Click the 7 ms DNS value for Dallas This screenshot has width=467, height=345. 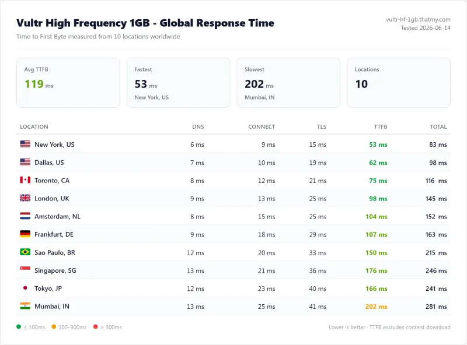[x=197, y=163]
